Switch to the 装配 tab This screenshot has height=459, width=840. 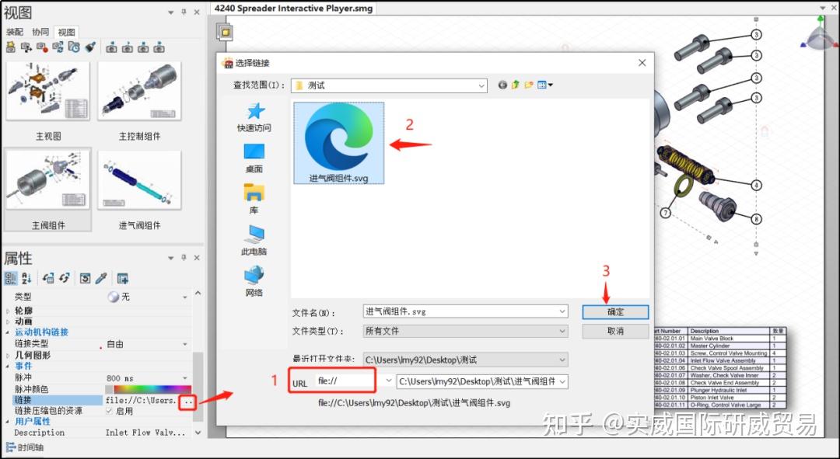point(15,32)
